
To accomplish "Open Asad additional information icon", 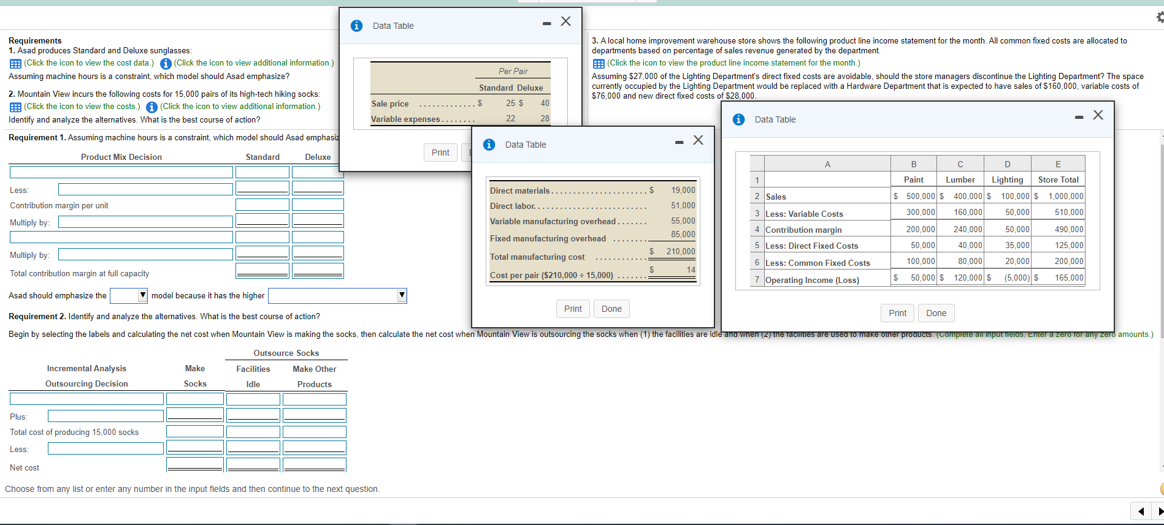I will pos(166,64).
